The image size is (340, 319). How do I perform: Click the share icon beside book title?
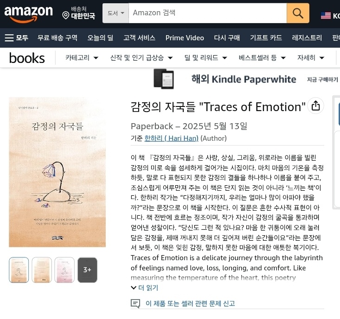tap(315, 106)
